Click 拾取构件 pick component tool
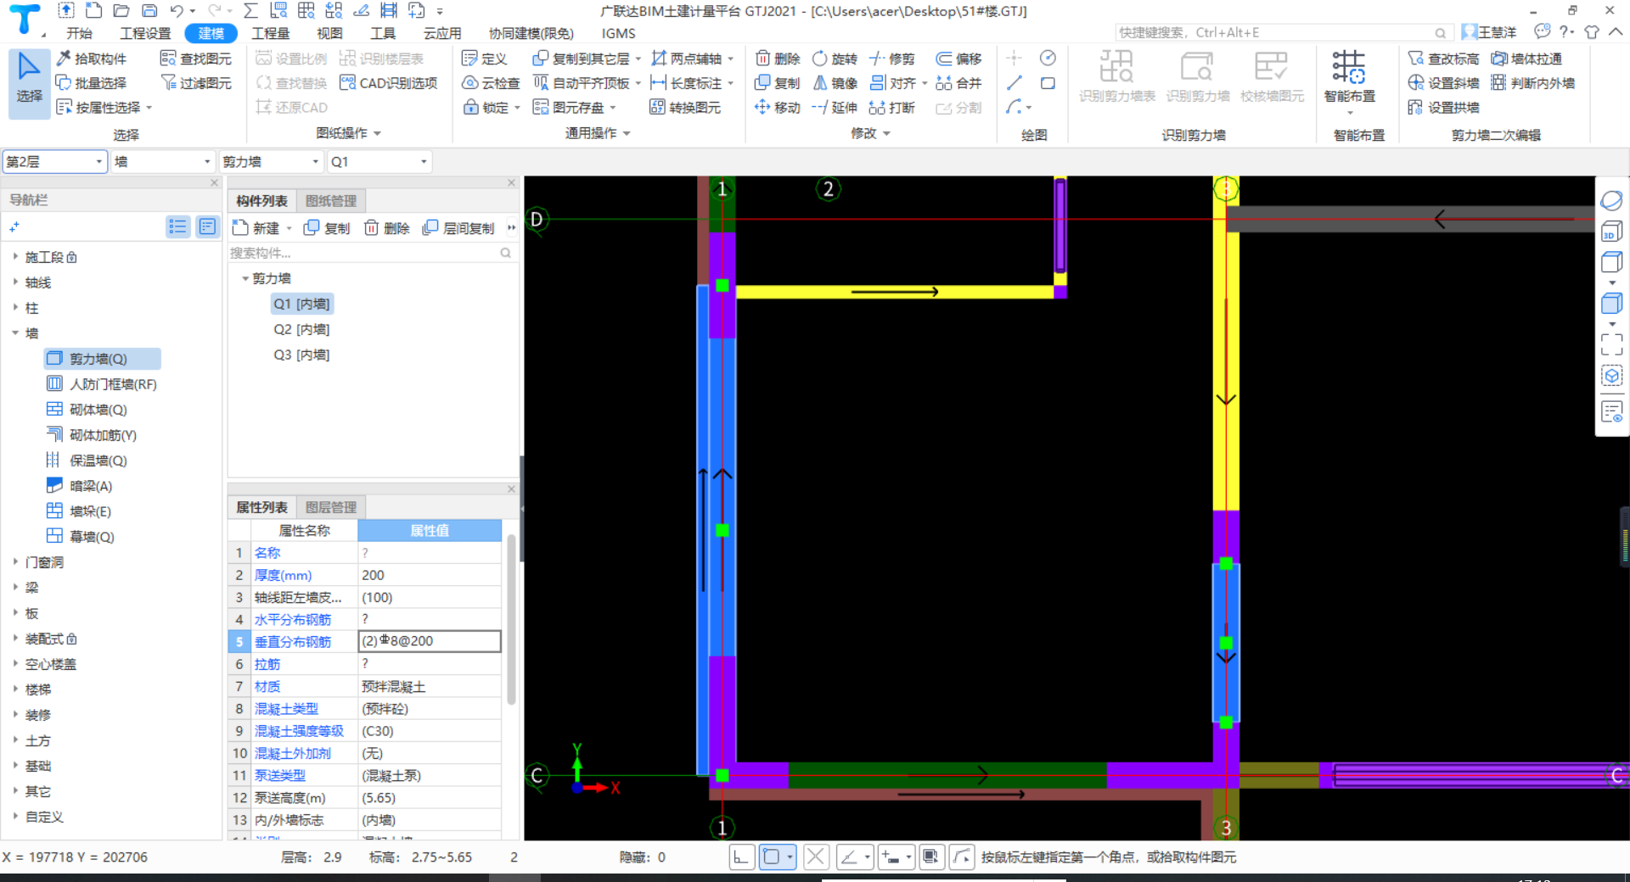This screenshot has height=882, width=1630. (x=91, y=59)
